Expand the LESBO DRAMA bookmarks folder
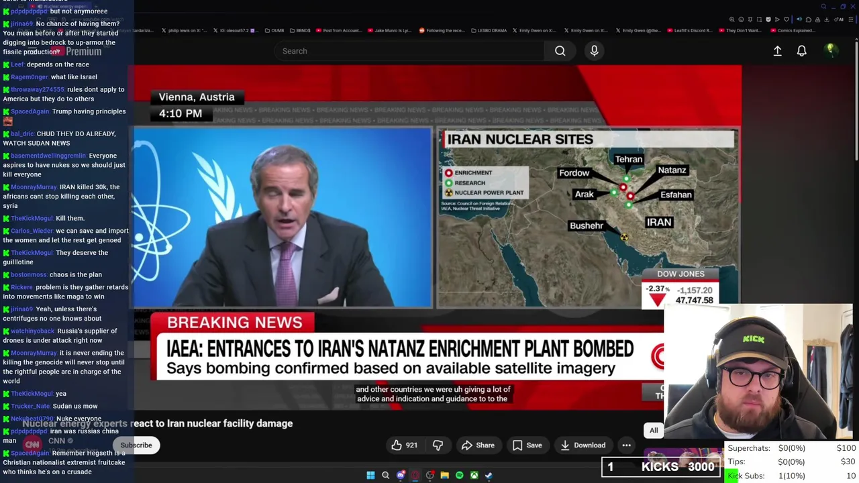Viewport: 859px width, 483px height. [x=489, y=30]
